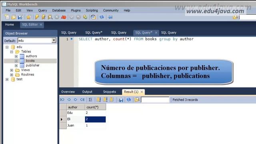Click the first yellow grid column icon
Viewport: 256px width, 144px height.
click(x=99, y=100)
